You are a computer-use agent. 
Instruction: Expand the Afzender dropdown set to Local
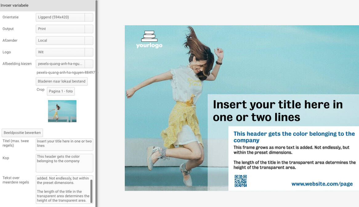coord(64,41)
